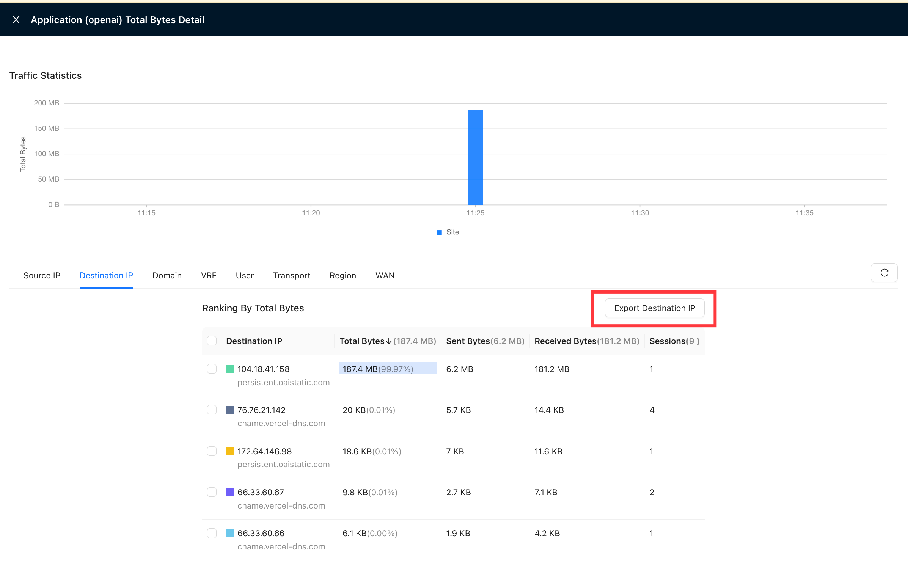Click the 2.7 KB sent value
Viewport: 908px width, 562px height.
click(x=459, y=492)
